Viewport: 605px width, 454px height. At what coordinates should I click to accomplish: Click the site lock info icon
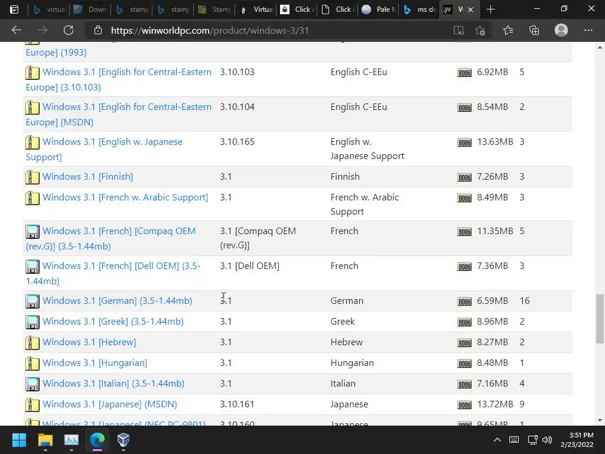pyautogui.click(x=98, y=30)
